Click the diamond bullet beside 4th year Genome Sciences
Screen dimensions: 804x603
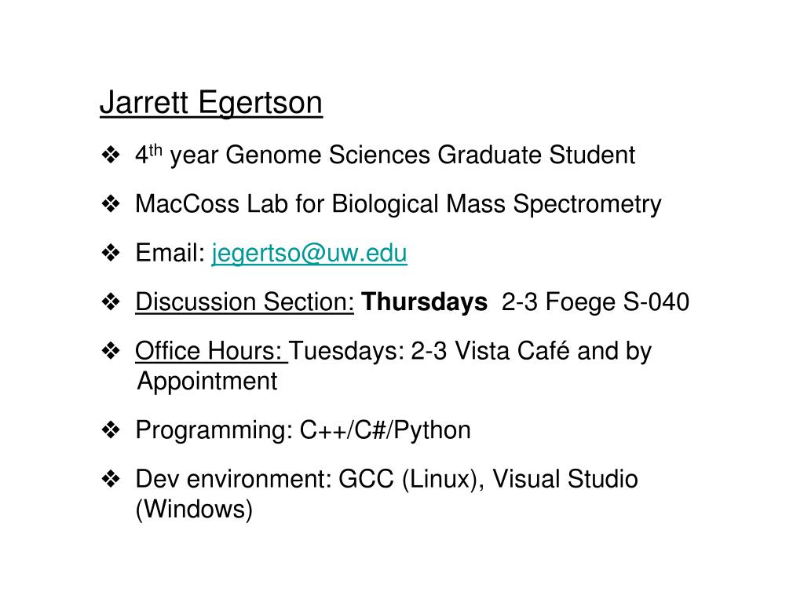point(111,155)
